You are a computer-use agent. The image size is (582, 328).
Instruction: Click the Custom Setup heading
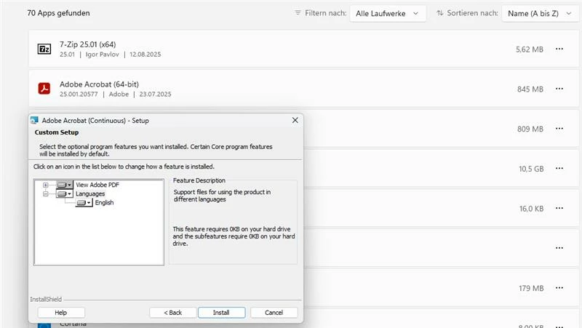57,132
